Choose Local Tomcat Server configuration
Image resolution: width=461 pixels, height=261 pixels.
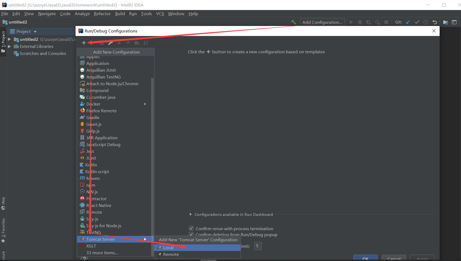click(x=197, y=247)
